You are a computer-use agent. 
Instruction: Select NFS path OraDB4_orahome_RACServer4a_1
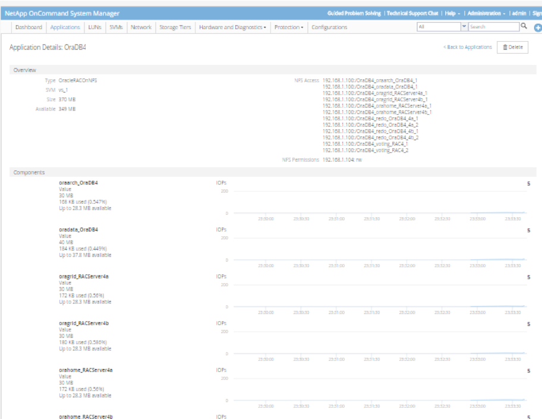tap(377, 105)
